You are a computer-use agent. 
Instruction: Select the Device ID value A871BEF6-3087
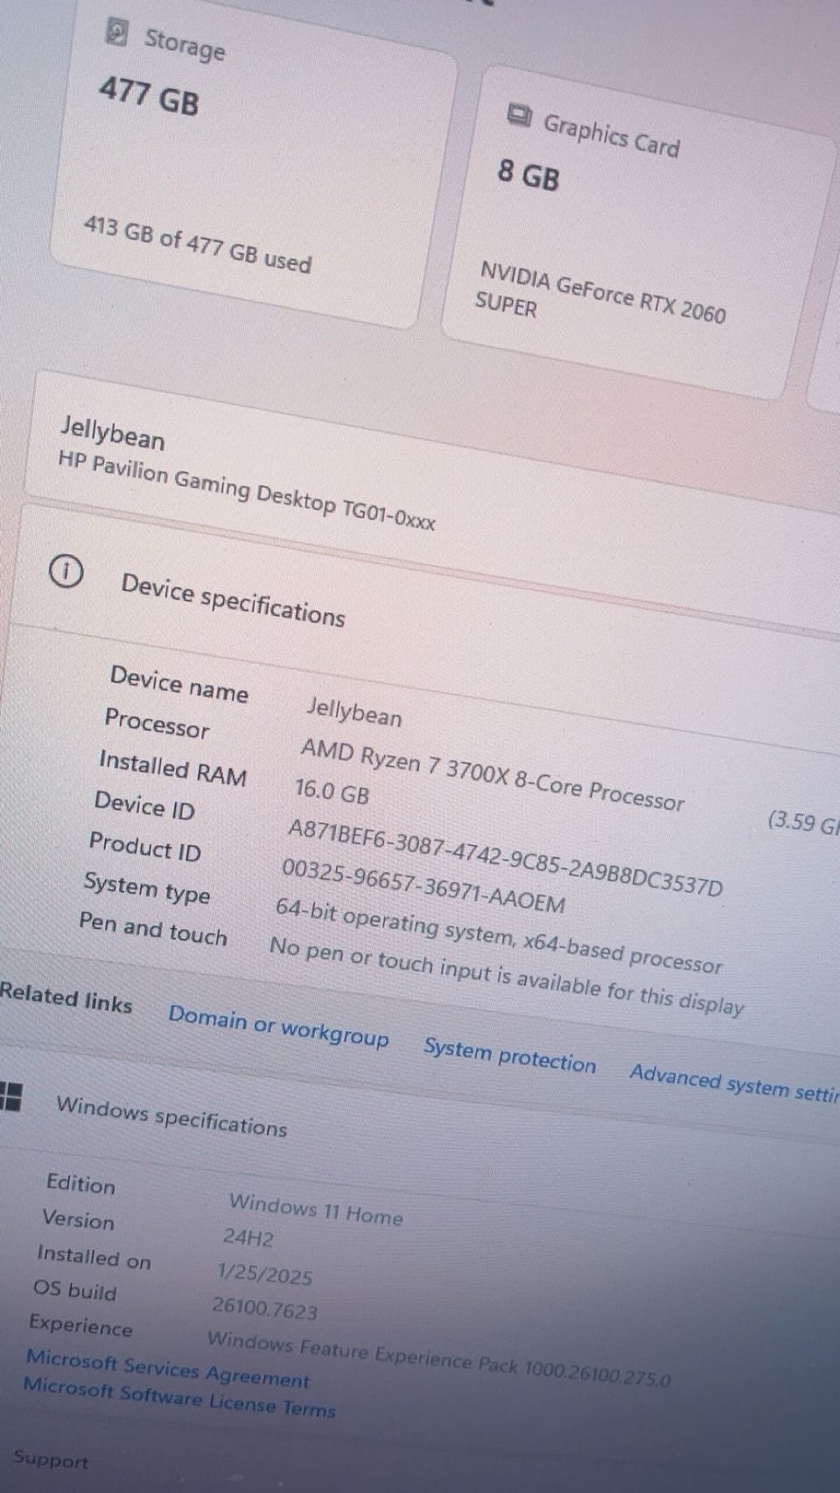(505, 858)
